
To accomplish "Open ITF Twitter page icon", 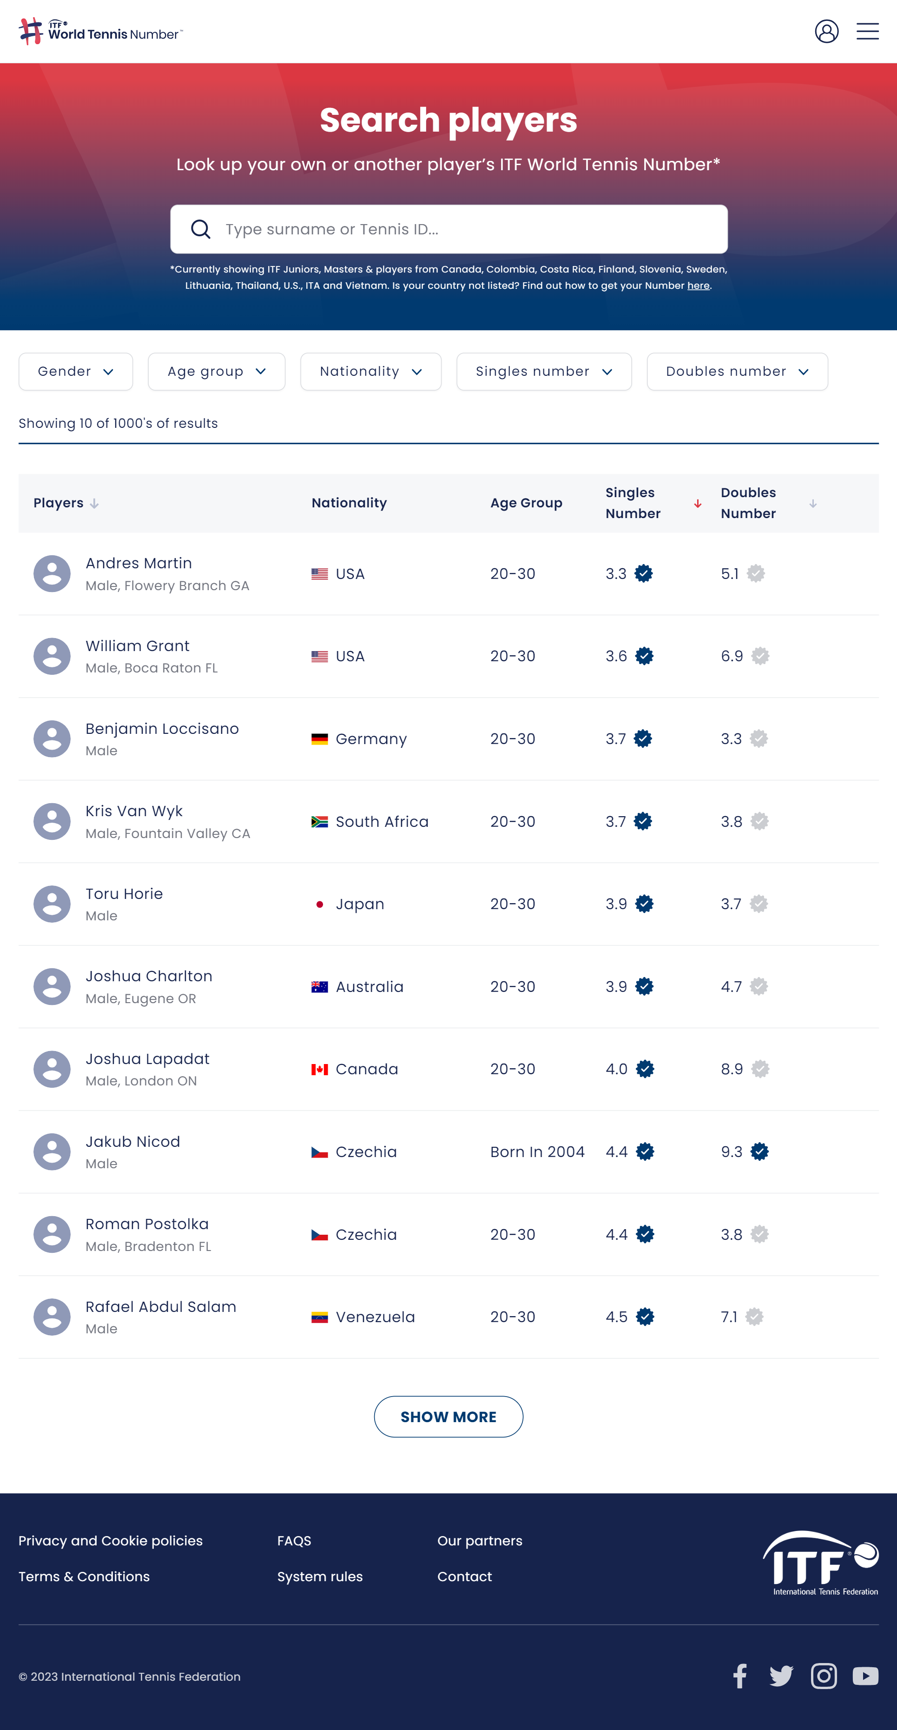I will pyautogui.click(x=781, y=1676).
